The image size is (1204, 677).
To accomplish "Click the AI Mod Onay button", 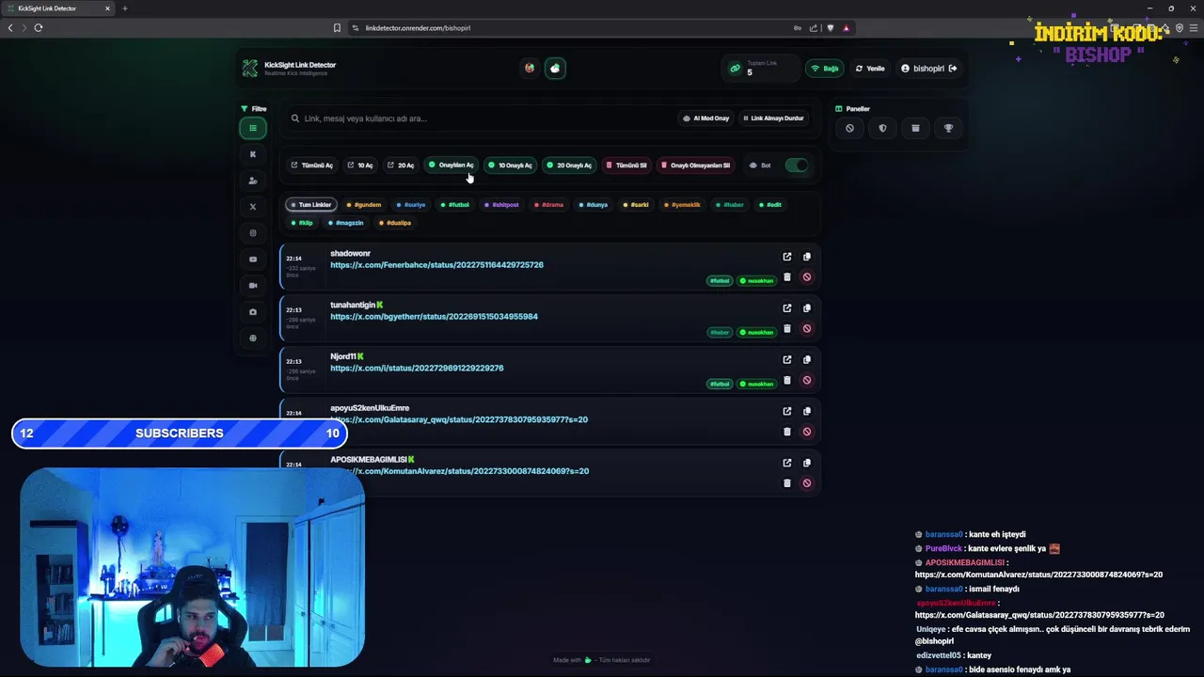I will [706, 118].
